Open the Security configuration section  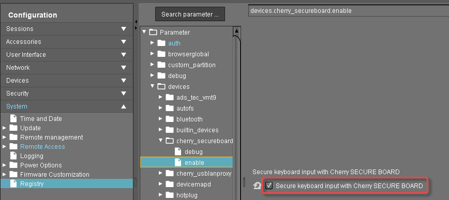click(67, 94)
